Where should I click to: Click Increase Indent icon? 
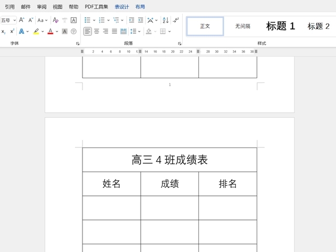tap(141, 20)
